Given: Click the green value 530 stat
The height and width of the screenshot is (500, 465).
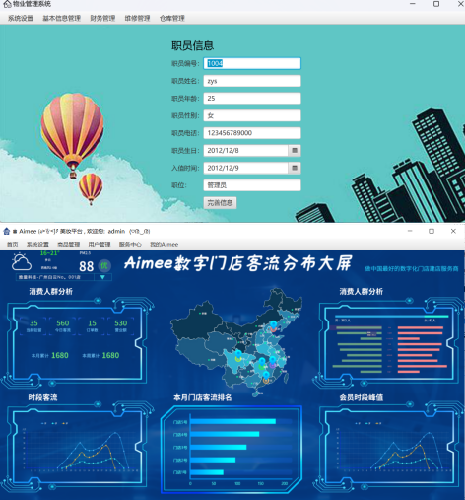Looking at the screenshot, I should coord(120,323).
